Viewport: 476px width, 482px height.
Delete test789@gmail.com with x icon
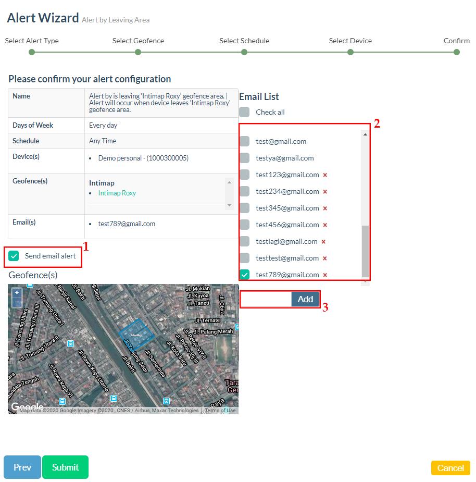point(325,275)
